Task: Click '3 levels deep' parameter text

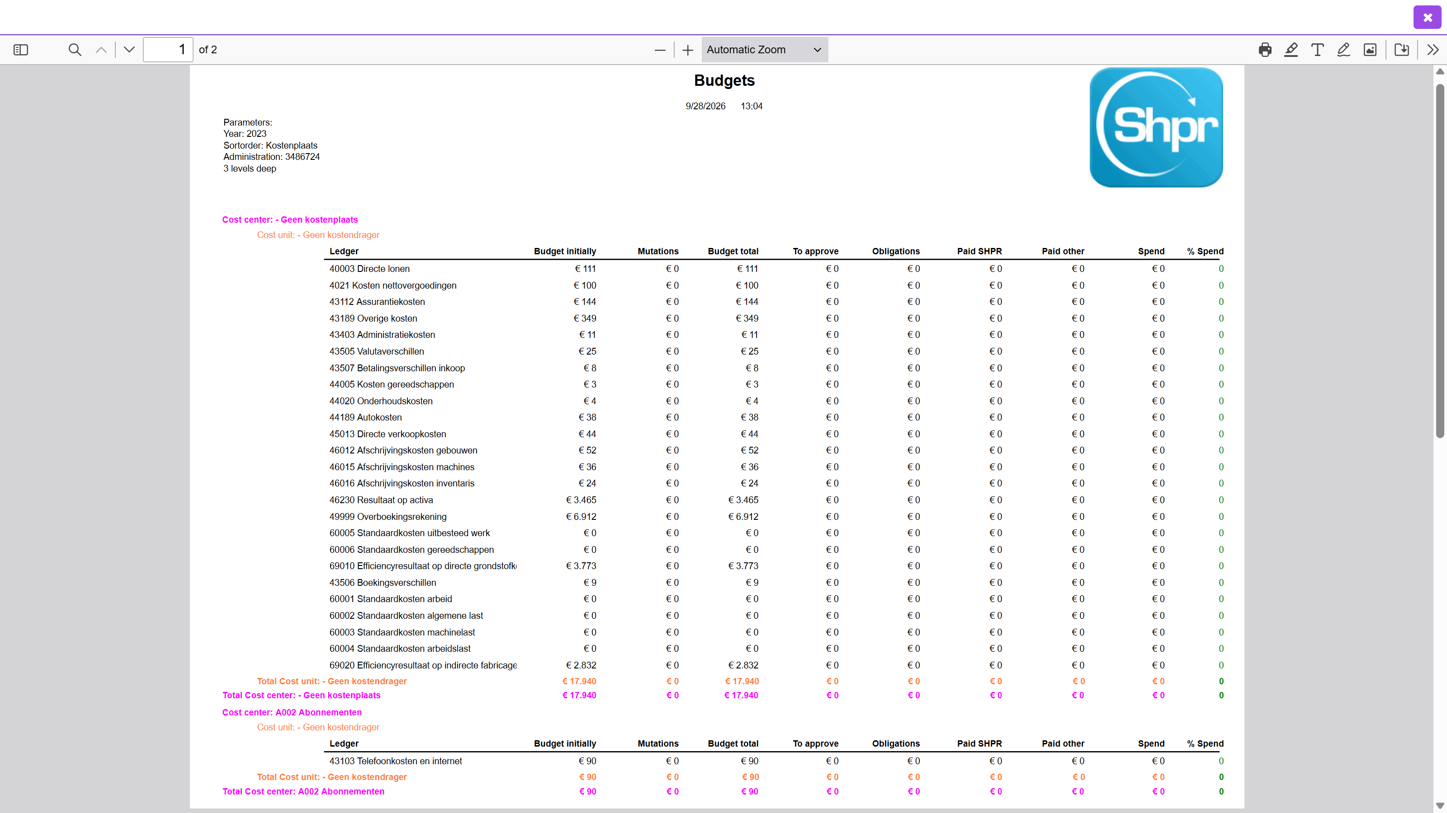Action: pyautogui.click(x=250, y=168)
